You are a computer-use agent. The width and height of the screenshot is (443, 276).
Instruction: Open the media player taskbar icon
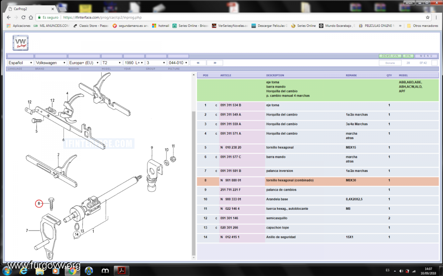click(56, 271)
